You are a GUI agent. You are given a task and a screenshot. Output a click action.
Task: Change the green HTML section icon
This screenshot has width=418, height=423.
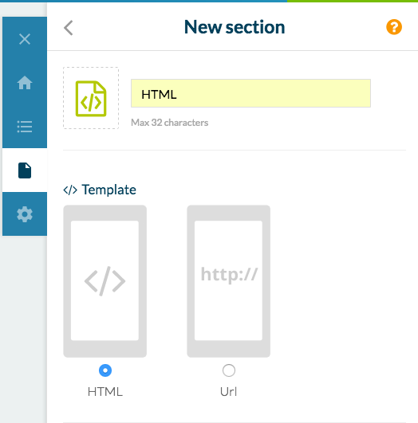[x=91, y=99]
